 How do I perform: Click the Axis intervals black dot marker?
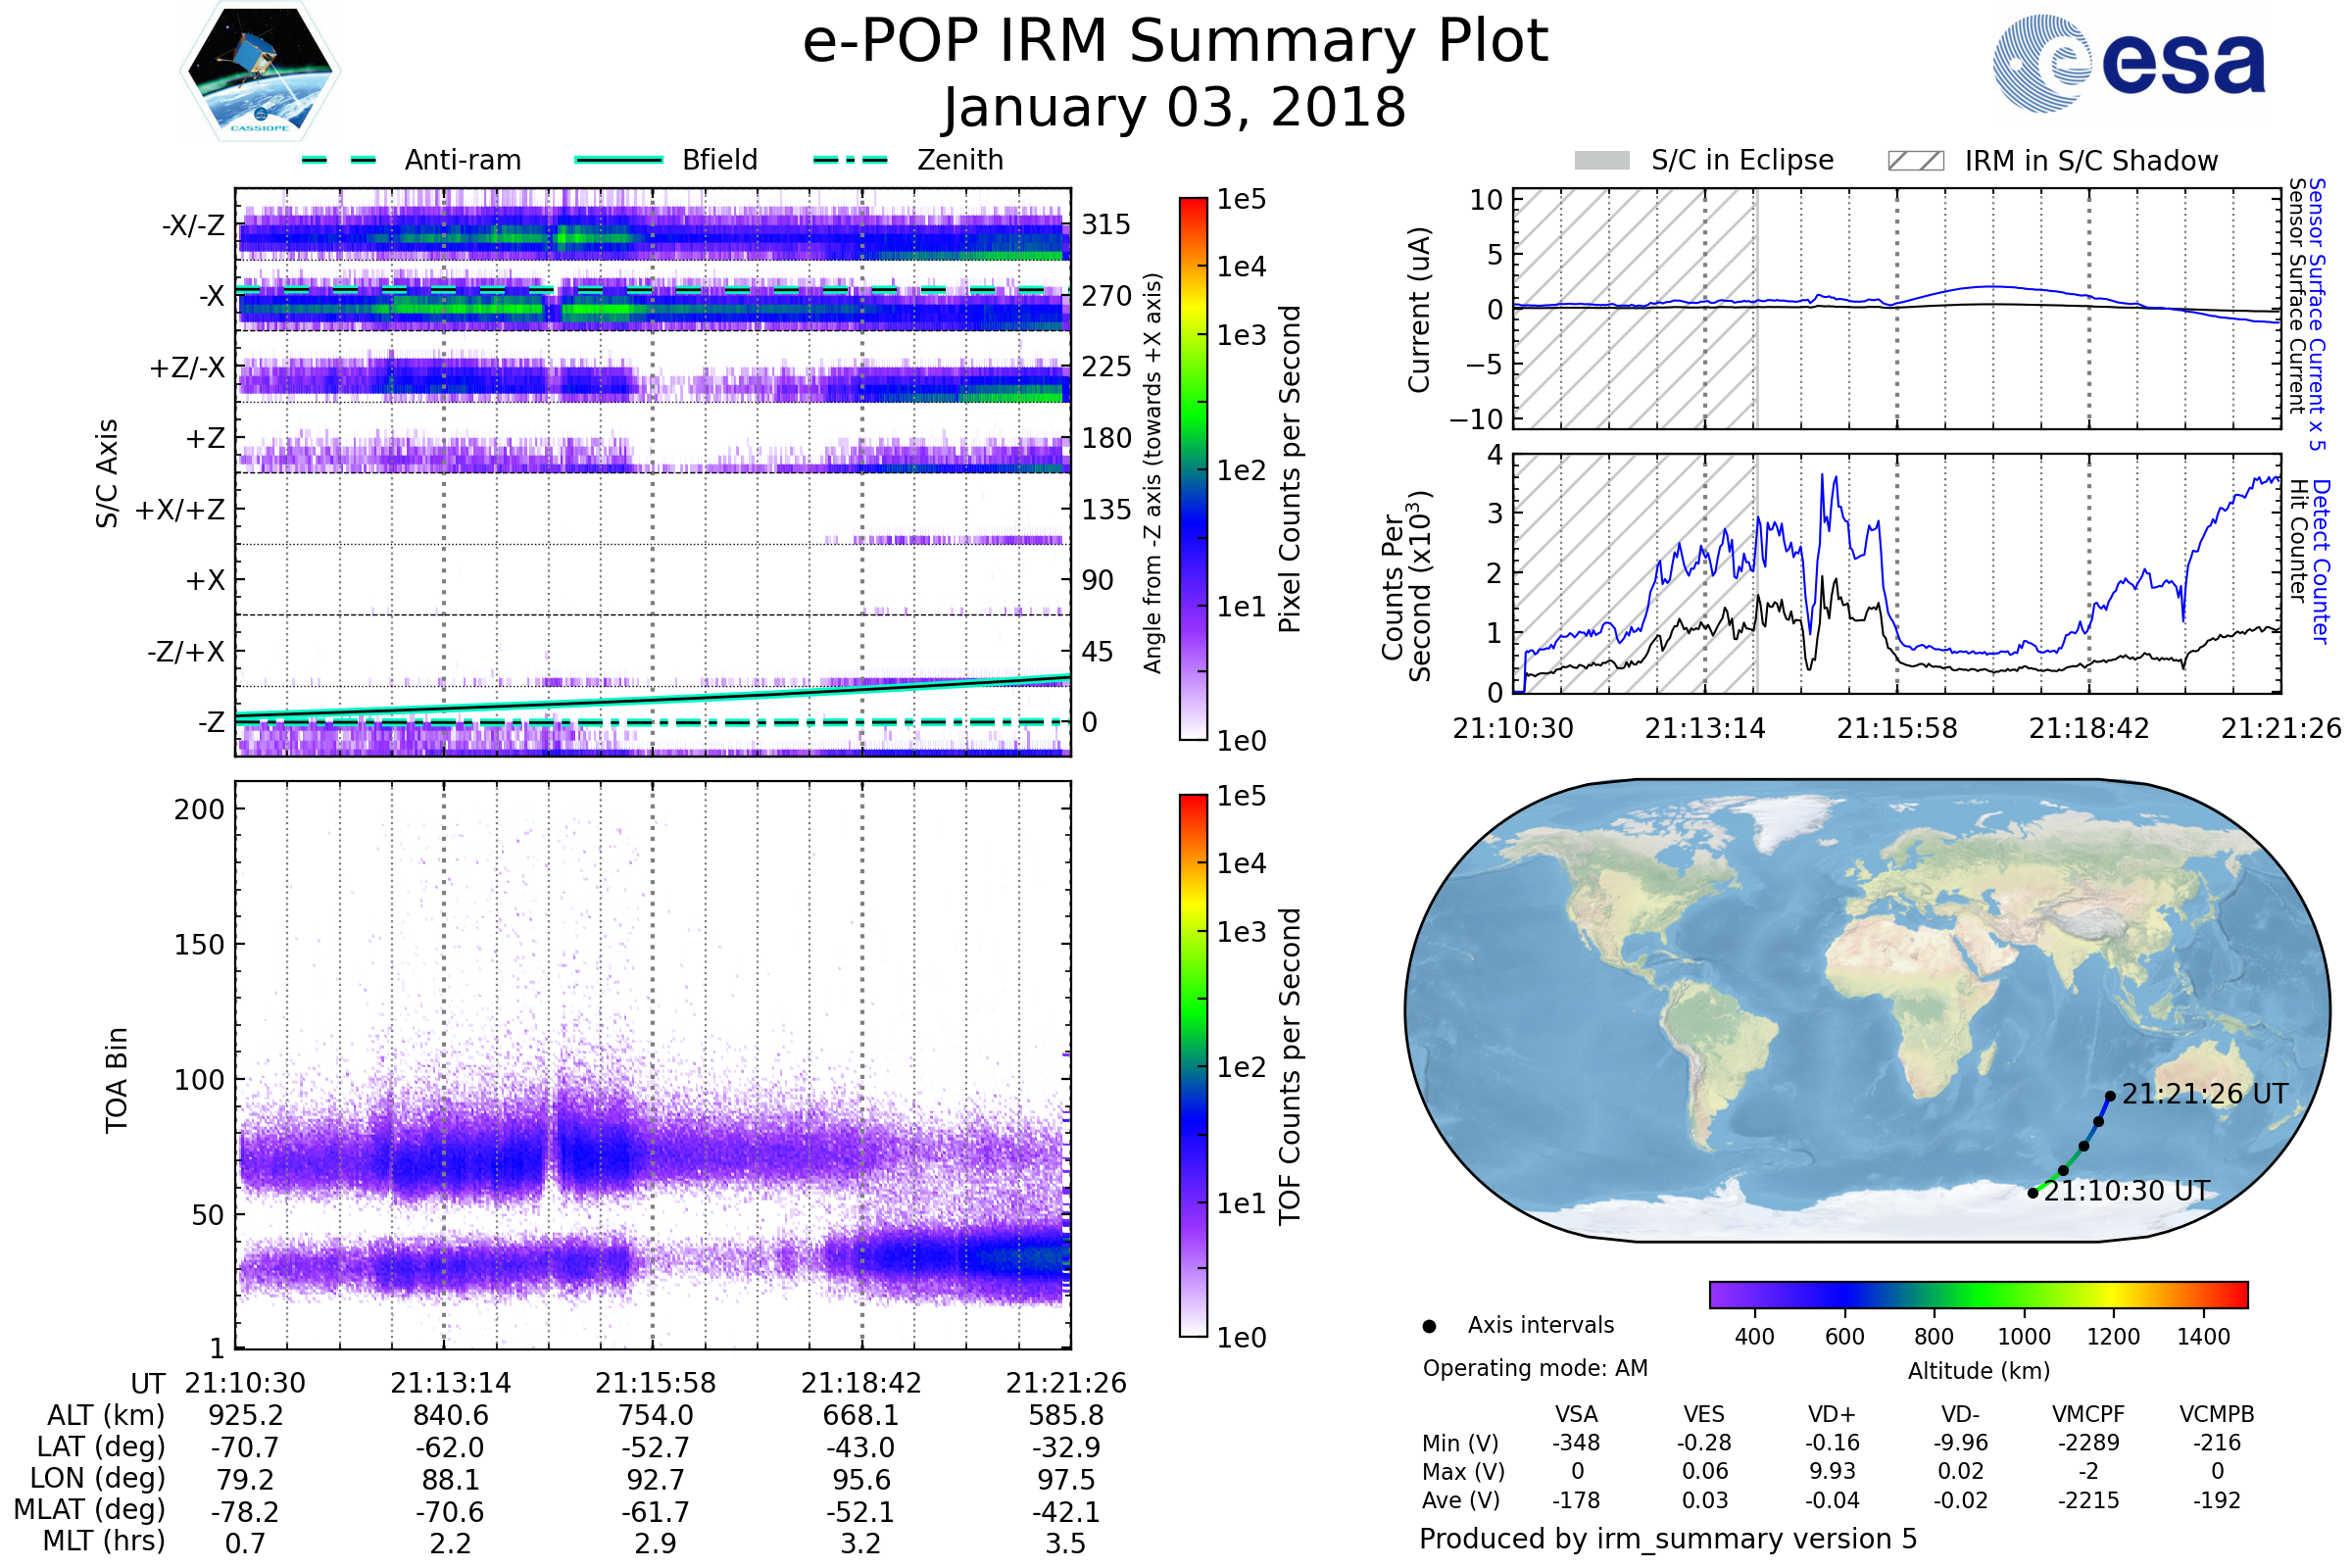point(1429,1326)
